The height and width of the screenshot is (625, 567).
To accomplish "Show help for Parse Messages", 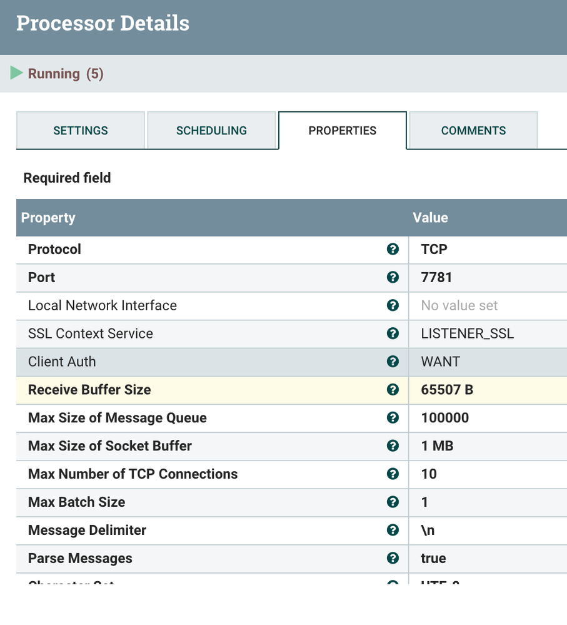I will tap(393, 558).
